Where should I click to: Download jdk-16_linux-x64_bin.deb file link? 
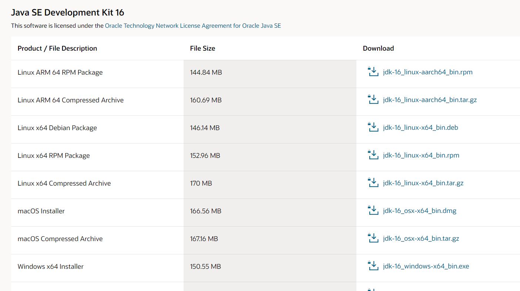pyautogui.click(x=420, y=128)
